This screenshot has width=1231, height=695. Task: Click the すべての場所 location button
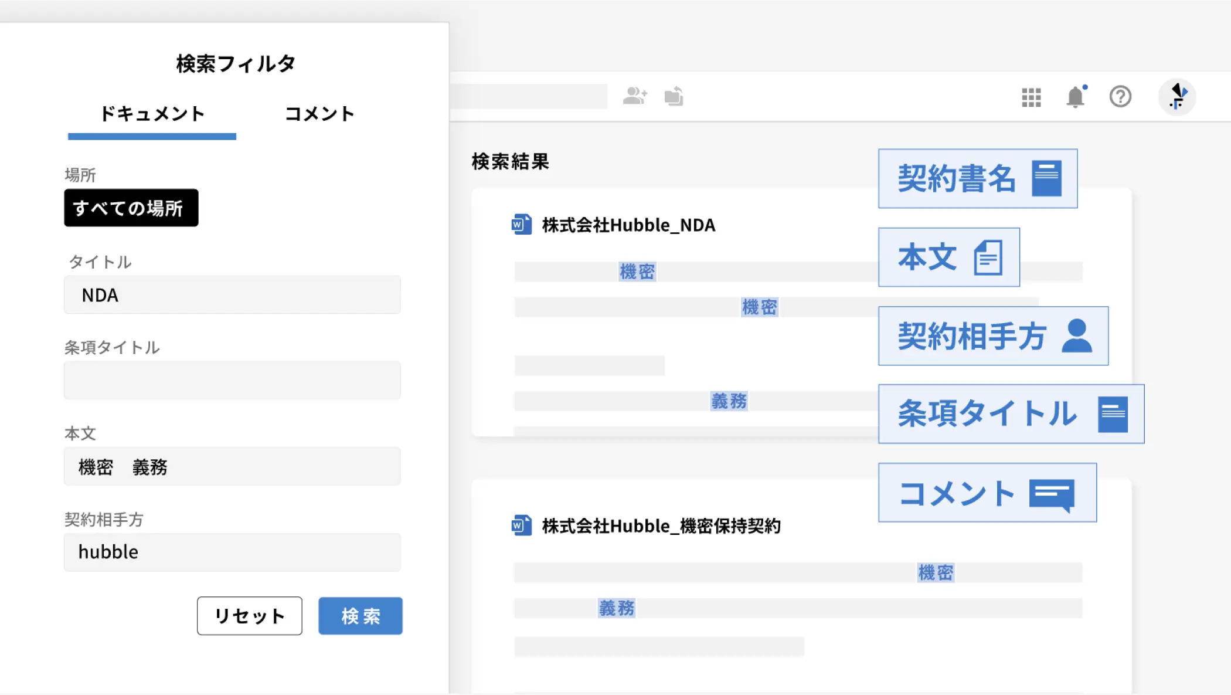point(131,208)
